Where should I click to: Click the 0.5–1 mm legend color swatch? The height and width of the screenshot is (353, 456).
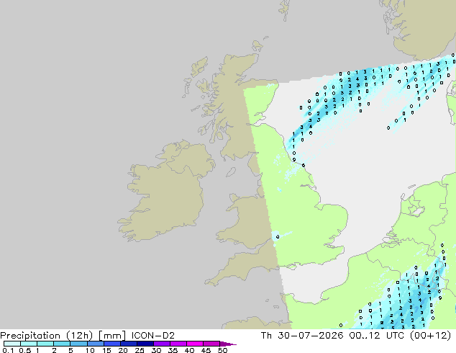pos(29,344)
